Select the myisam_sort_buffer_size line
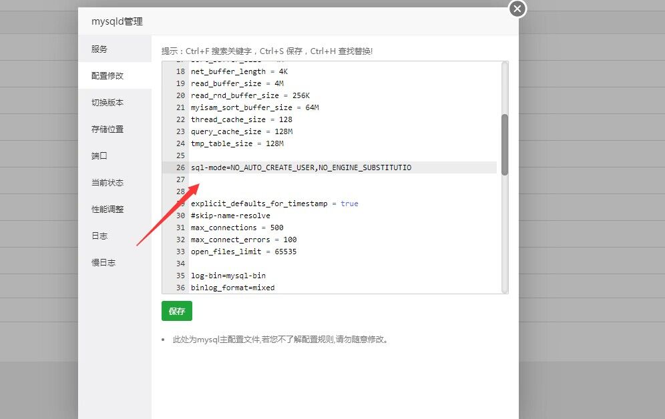This screenshot has height=419, width=665. pos(255,107)
